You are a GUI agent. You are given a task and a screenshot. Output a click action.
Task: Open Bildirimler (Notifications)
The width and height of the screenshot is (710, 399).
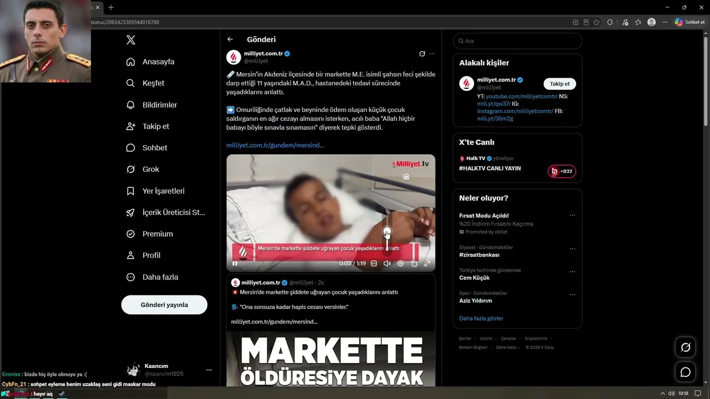point(151,105)
